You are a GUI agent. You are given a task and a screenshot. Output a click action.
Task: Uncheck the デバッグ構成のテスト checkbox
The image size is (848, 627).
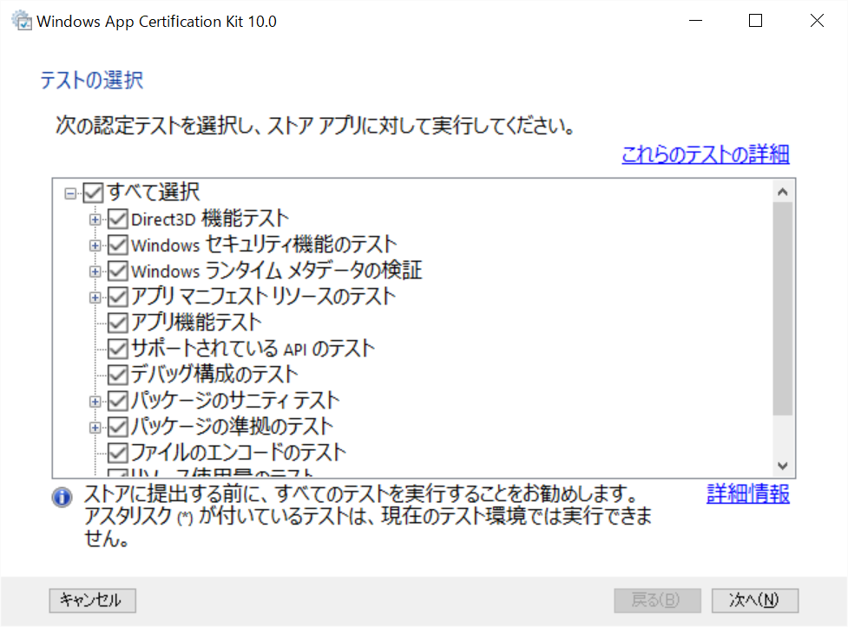pos(117,375)
